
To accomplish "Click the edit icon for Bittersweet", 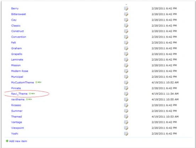I will click(x=126, y=14).
